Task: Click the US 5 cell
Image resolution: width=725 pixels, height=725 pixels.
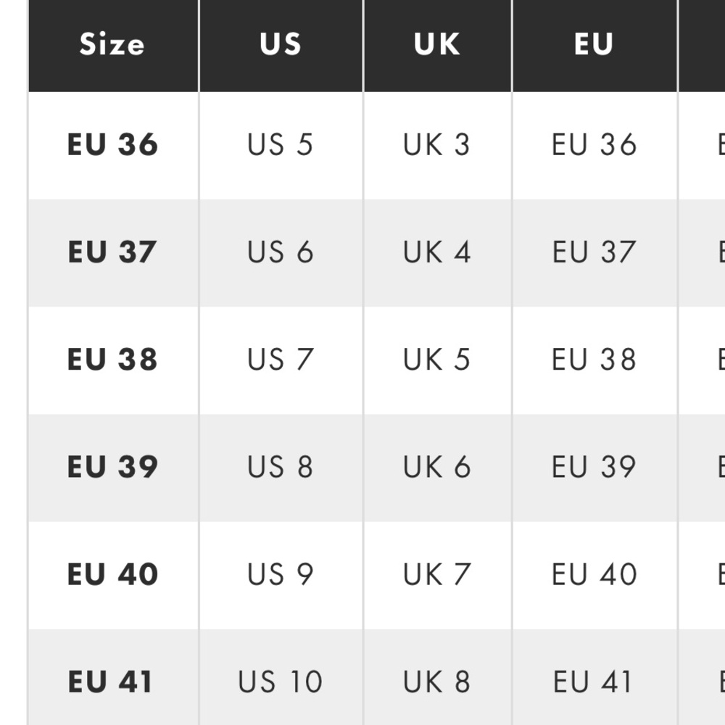Action: (x=280, y=145)
